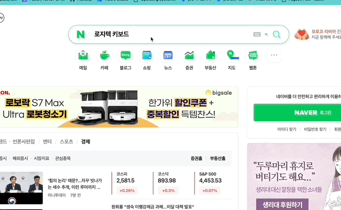Expand more services with the three-dots button
Screen dimensions: 341x210
point(274,55)
